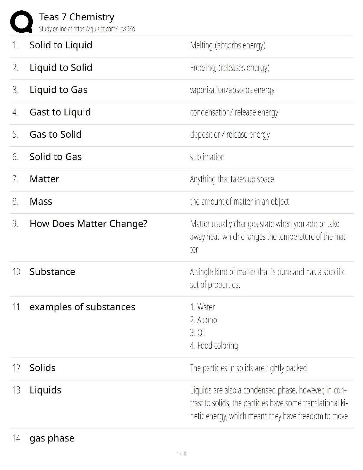This screenshot has height=470, width=363.
Task: Click Melting (absorbs energy) definition
Action: 228,45
